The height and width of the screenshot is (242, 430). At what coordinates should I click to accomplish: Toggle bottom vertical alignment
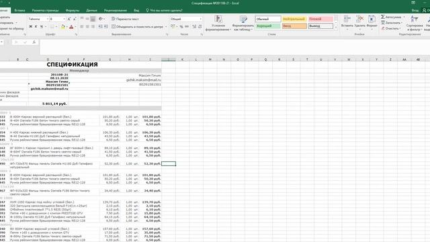93,19
